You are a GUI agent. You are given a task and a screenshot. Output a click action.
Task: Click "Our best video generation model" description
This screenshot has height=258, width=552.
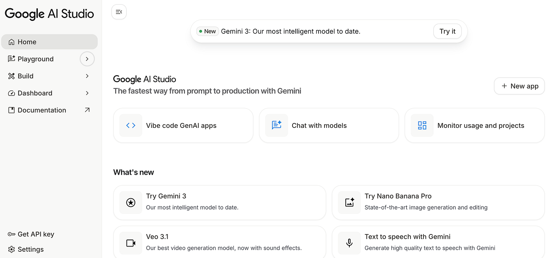pyautogui.click(x=224, y=248)
